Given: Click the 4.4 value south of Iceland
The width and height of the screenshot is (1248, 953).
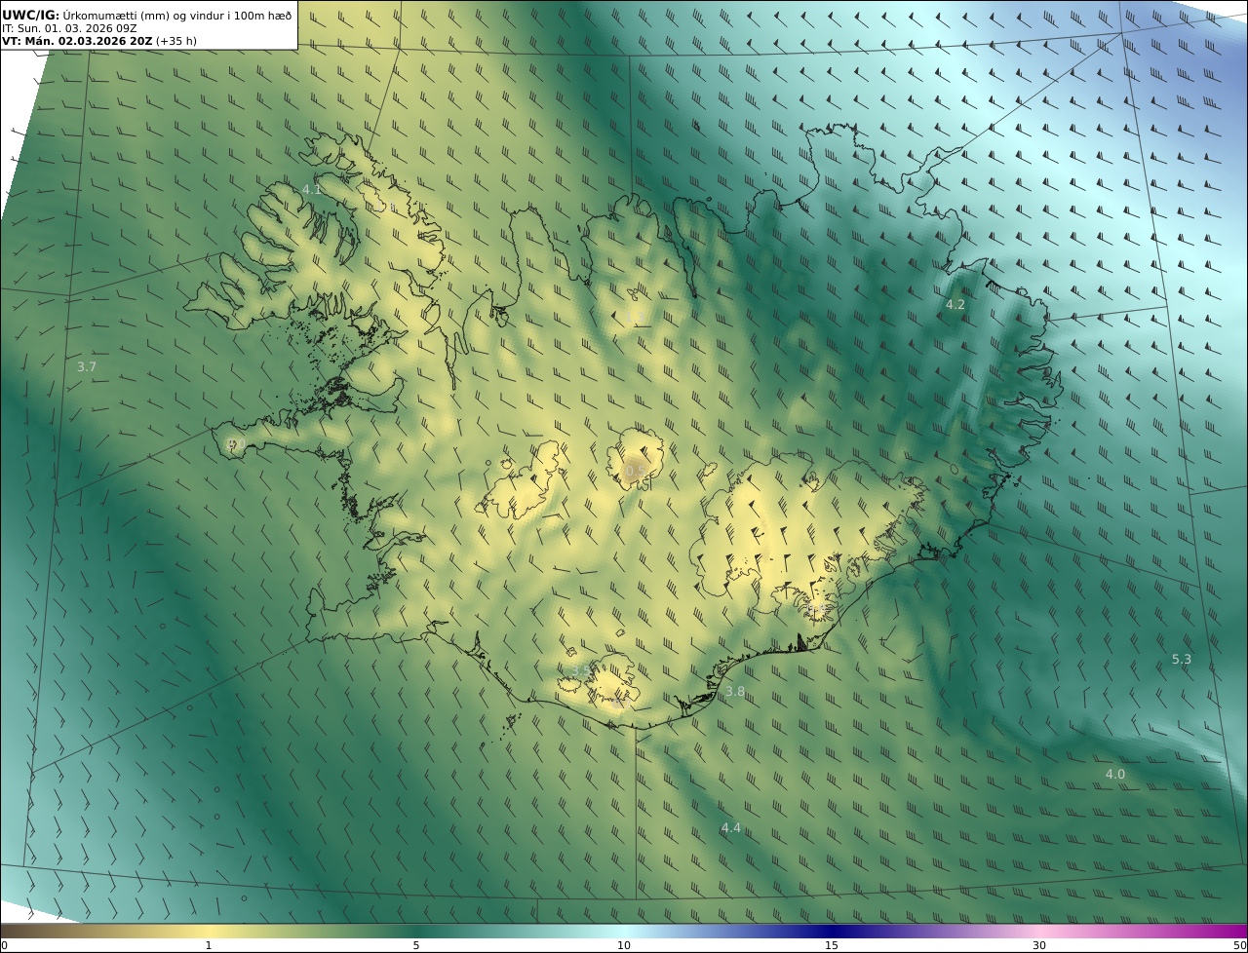Looking at the screenshot, I should point(730,827).
